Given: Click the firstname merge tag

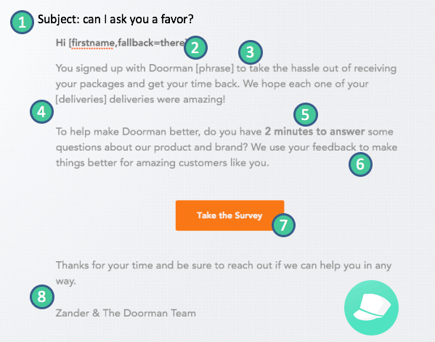Looking at the screenshot, I should [128, 43].
